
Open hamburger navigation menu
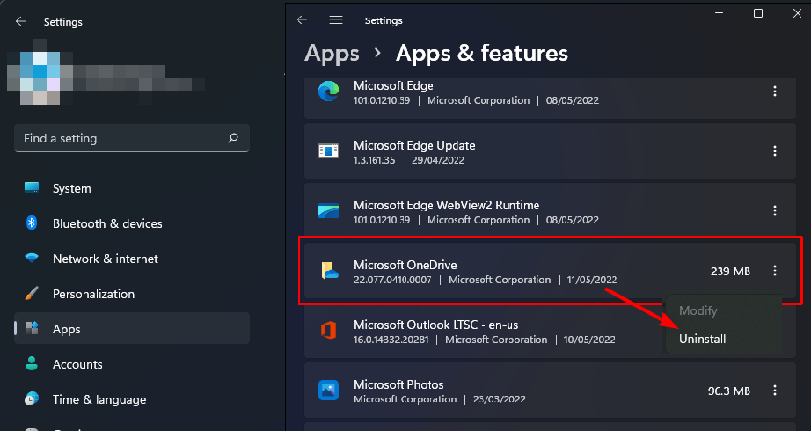pos(336,20)
